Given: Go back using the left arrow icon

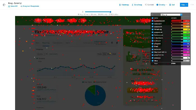Looking at the screenshot, I should [x=4, y=5].
